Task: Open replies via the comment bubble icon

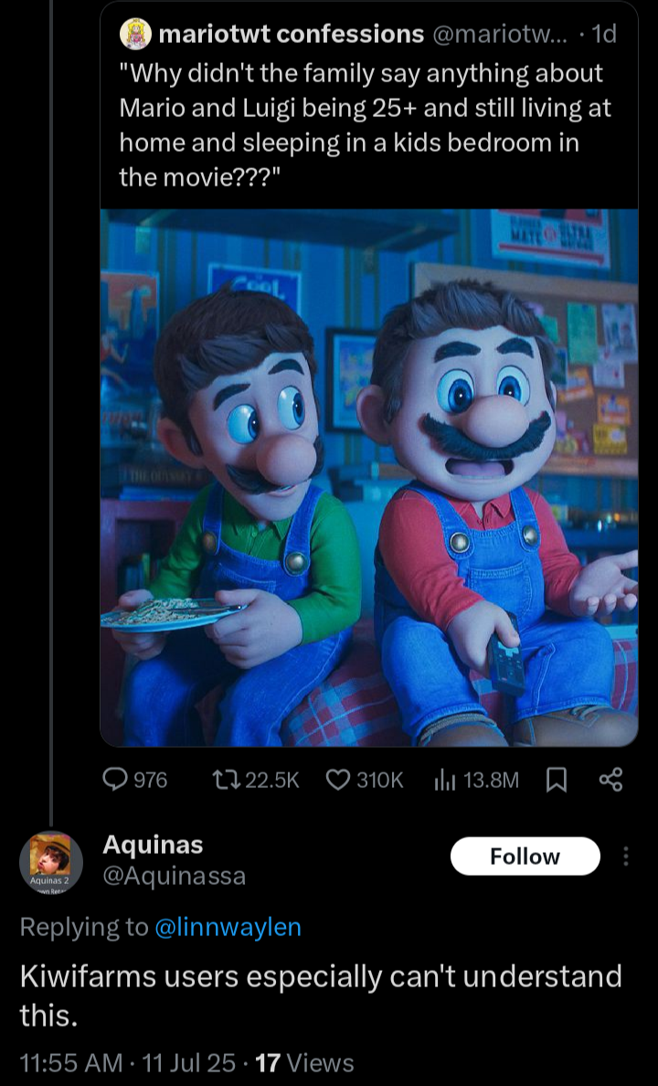Action: pos(114,780)
